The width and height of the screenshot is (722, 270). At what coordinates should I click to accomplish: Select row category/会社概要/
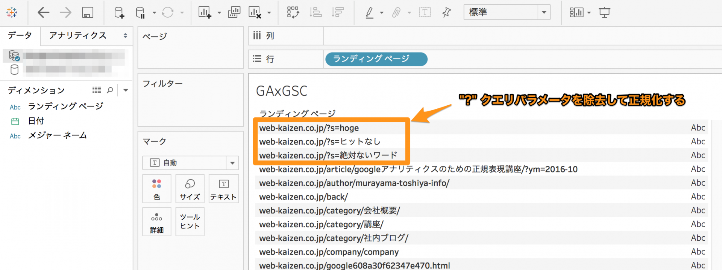coord(329,210)
